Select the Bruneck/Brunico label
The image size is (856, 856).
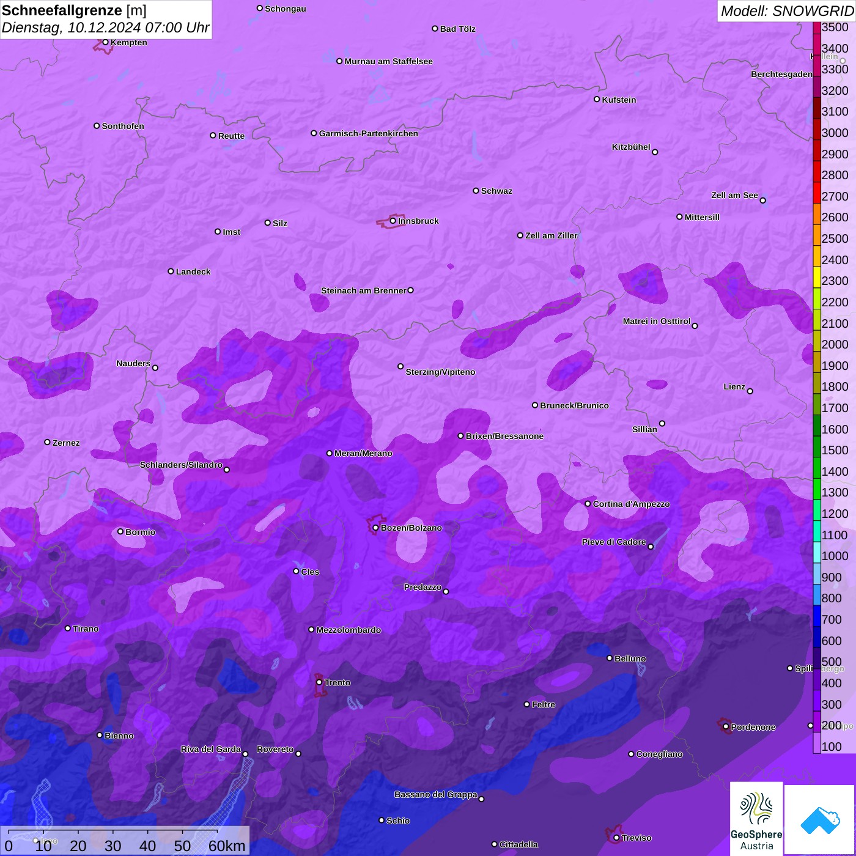point(574,405)
